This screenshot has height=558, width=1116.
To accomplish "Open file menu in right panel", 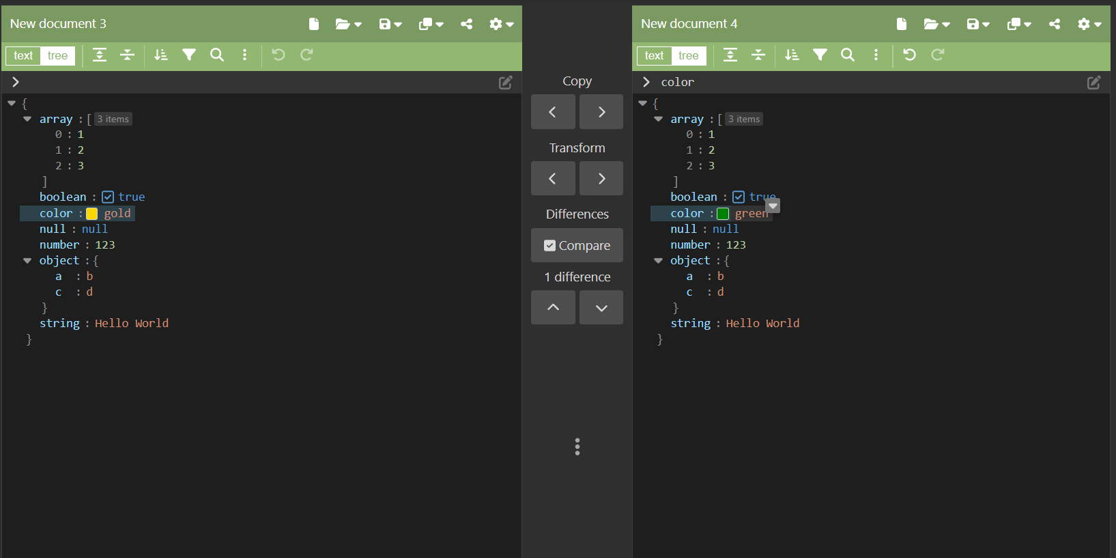I will tap(936, 24).
